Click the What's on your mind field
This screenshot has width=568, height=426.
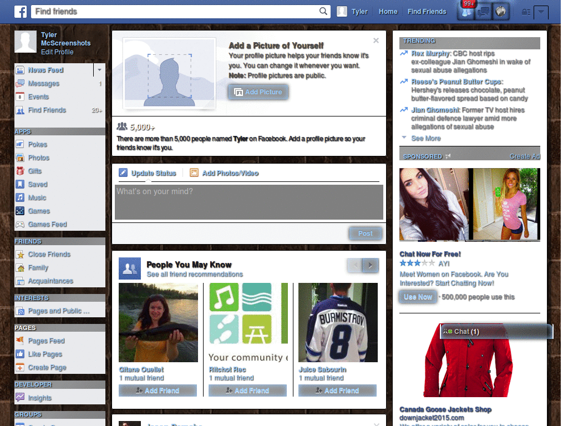tap(249, 202)
